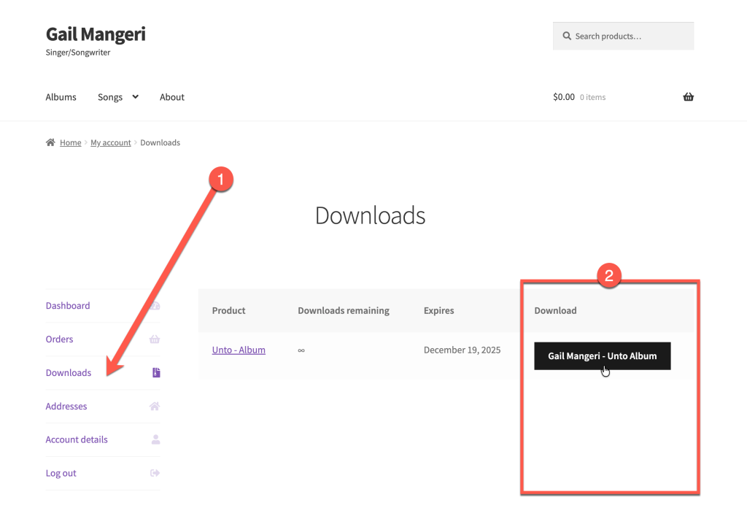Viewport: 747px width, 519px height.
Task: Go to the About page
Action: coord(172,97)
